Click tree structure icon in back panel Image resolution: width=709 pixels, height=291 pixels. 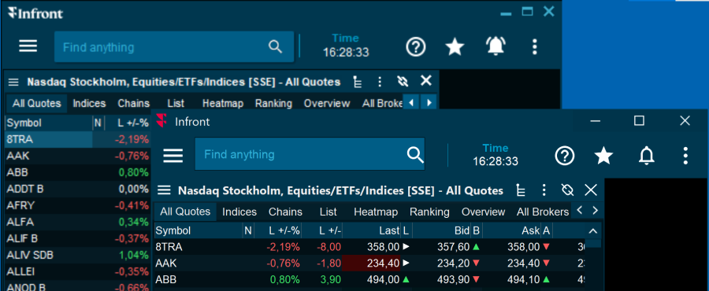[358, 82]
